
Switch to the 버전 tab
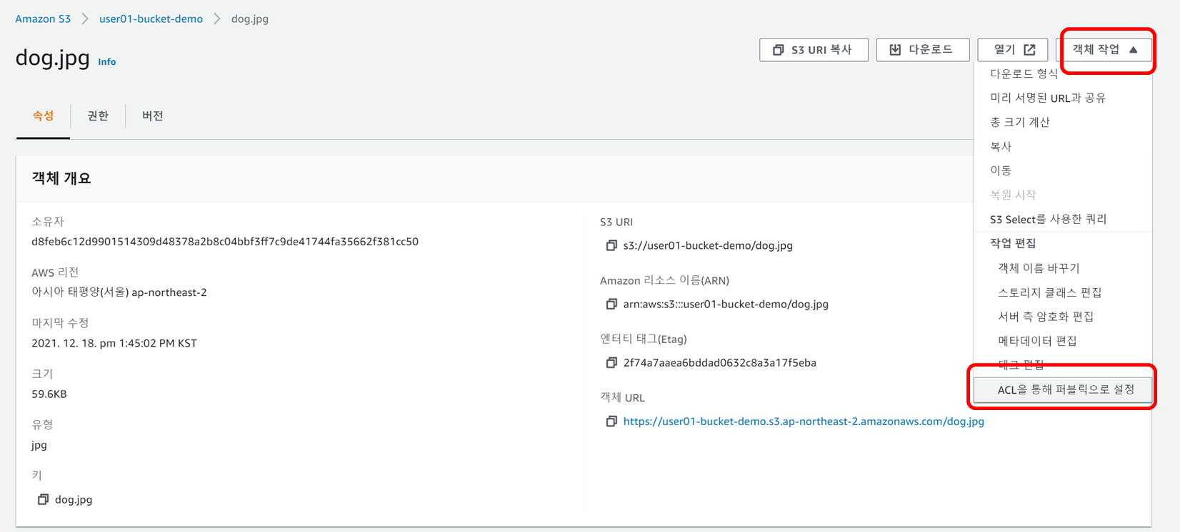[152, 116]
